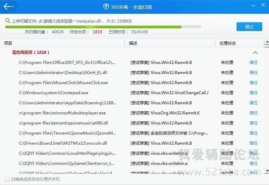
Task: Click the 处理状态 column header
Action: [228, 43]
